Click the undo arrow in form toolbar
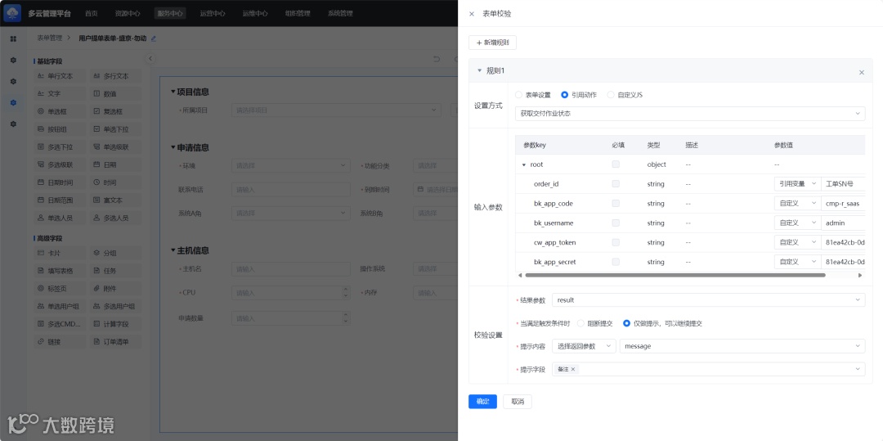This screenshot has width=883, height=441. [436, 59]
